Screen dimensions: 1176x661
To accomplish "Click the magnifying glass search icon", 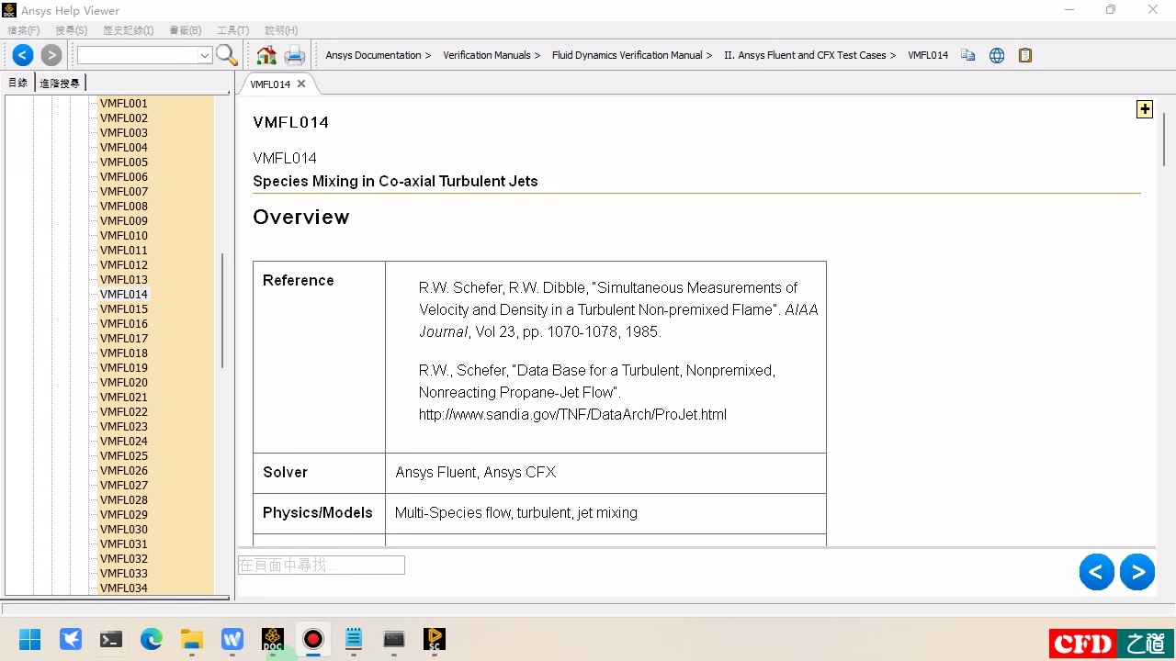I will tap(227, 55).
